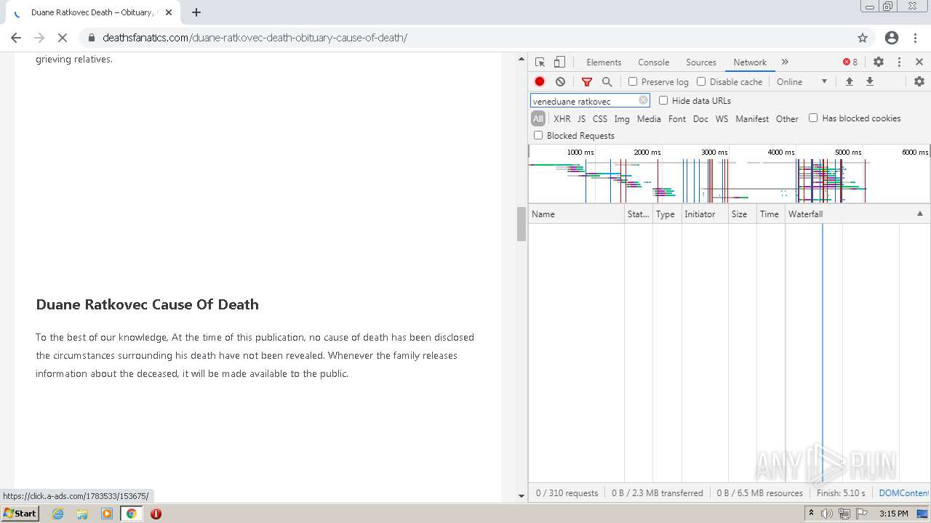Select the Network tab
The image size is (931, 523).
750,62
